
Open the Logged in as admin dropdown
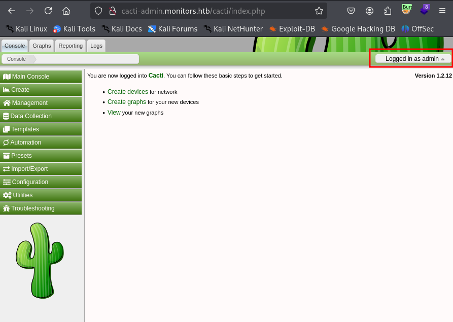[x=413, y=59]
